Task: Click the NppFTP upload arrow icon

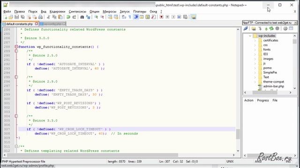Action: click(x=266, y=28)
